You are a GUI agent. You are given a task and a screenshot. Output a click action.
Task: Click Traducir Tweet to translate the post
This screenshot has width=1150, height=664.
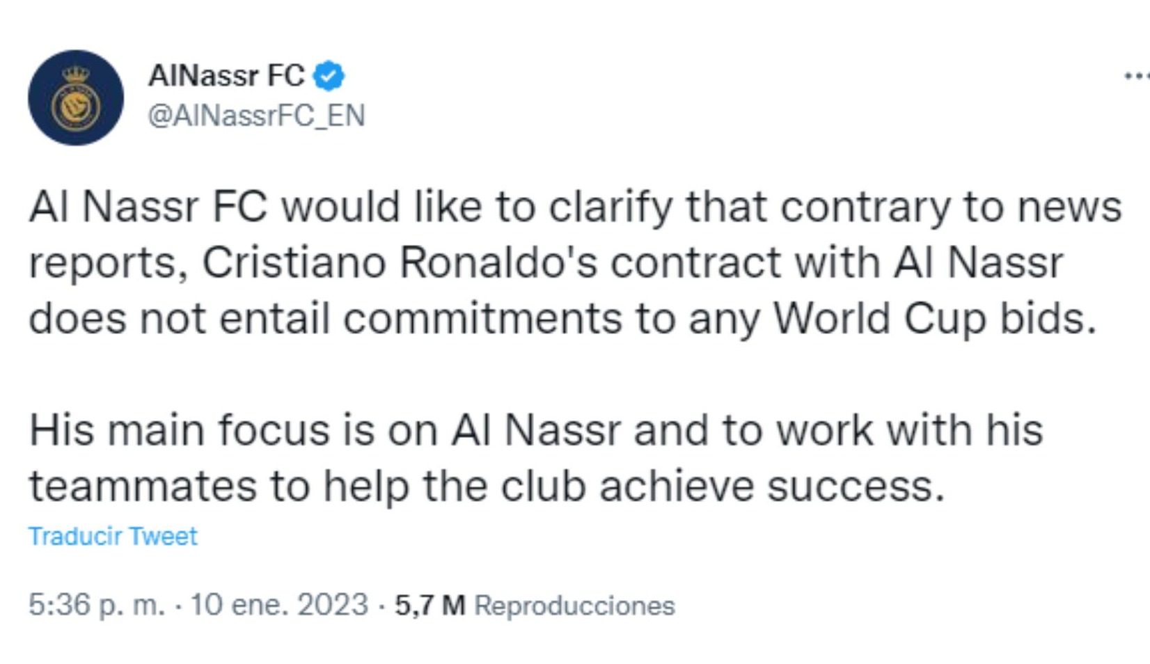113,535
